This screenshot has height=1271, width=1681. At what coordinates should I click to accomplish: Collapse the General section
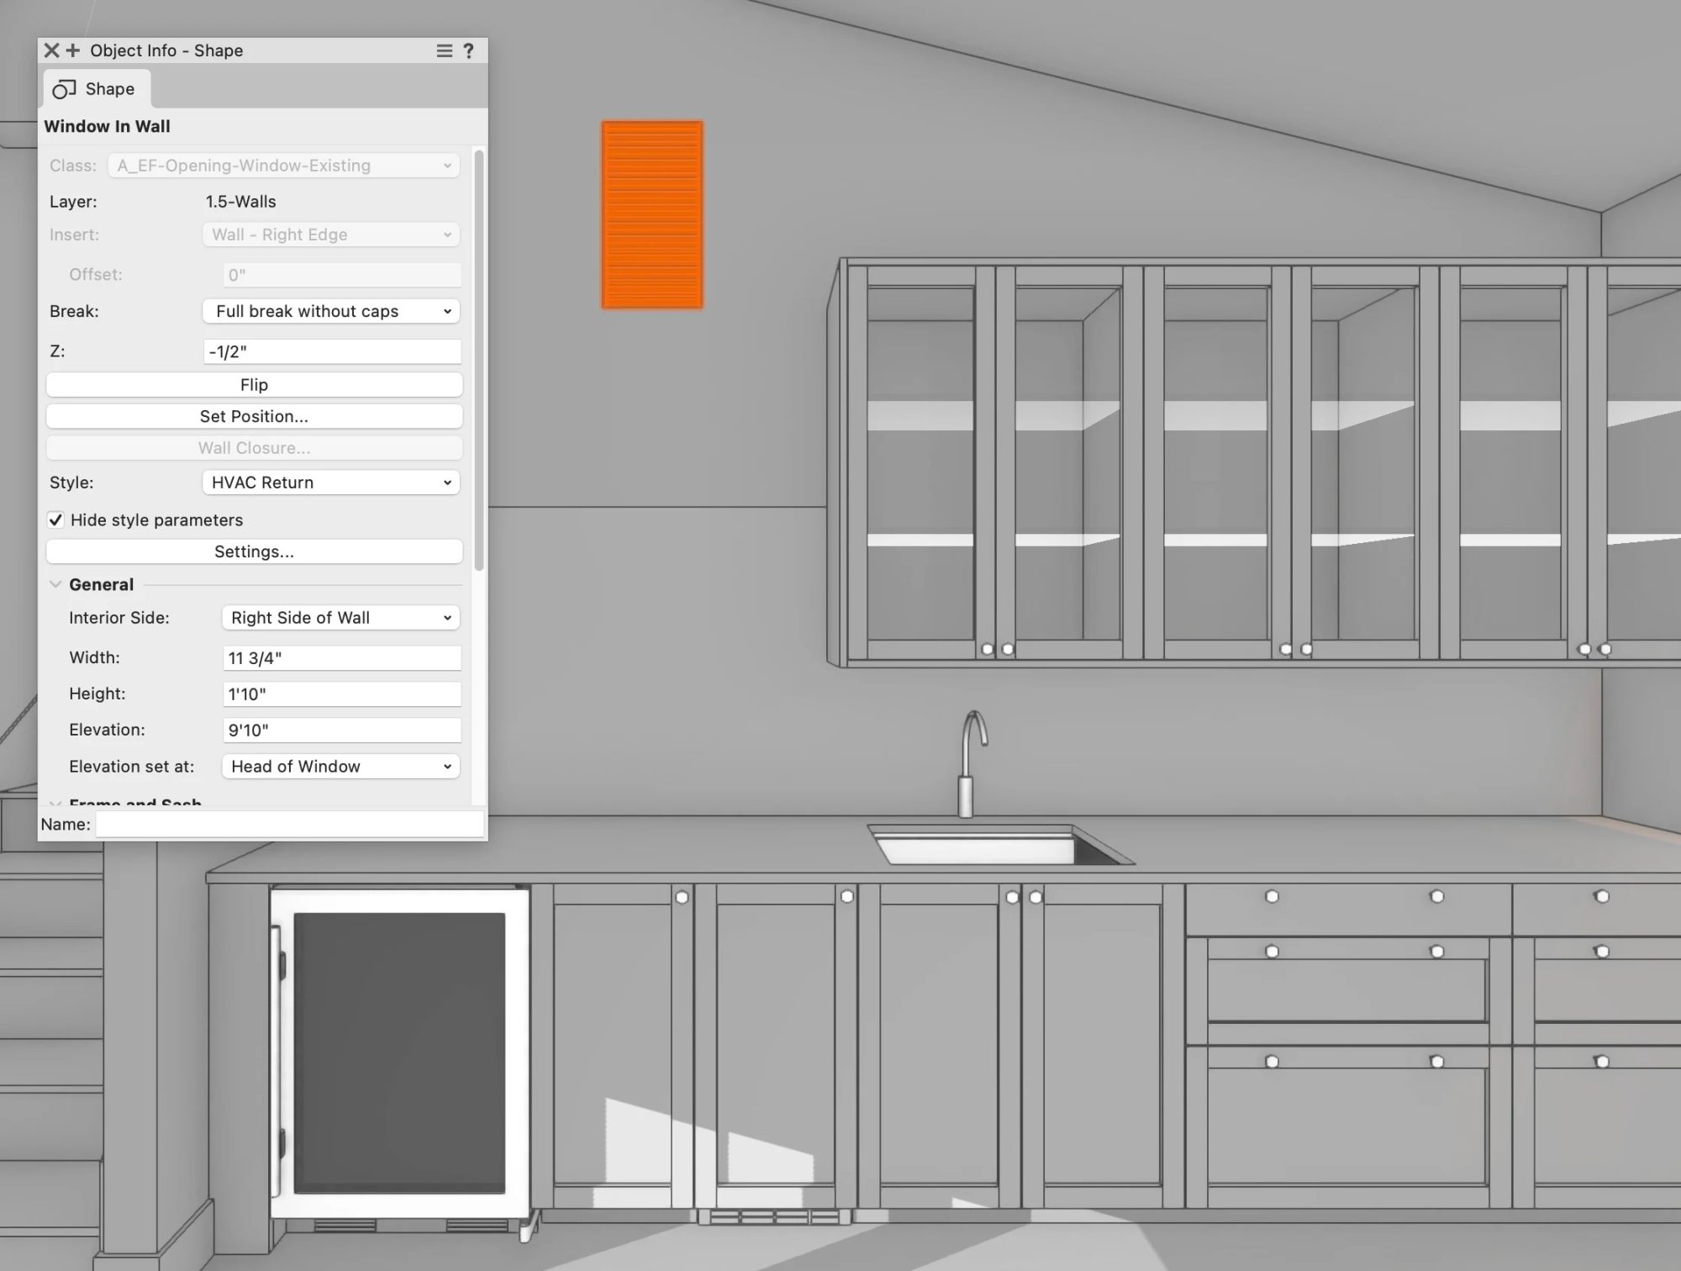[55, 584]
